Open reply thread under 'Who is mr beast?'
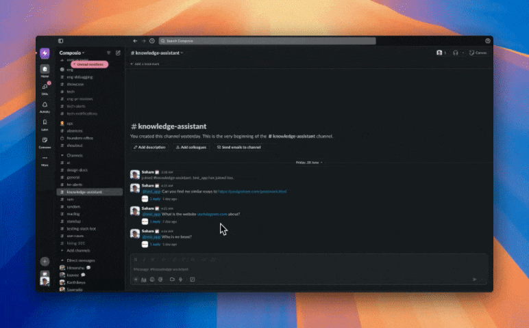 pyautogui.click(x=155, y=245)
